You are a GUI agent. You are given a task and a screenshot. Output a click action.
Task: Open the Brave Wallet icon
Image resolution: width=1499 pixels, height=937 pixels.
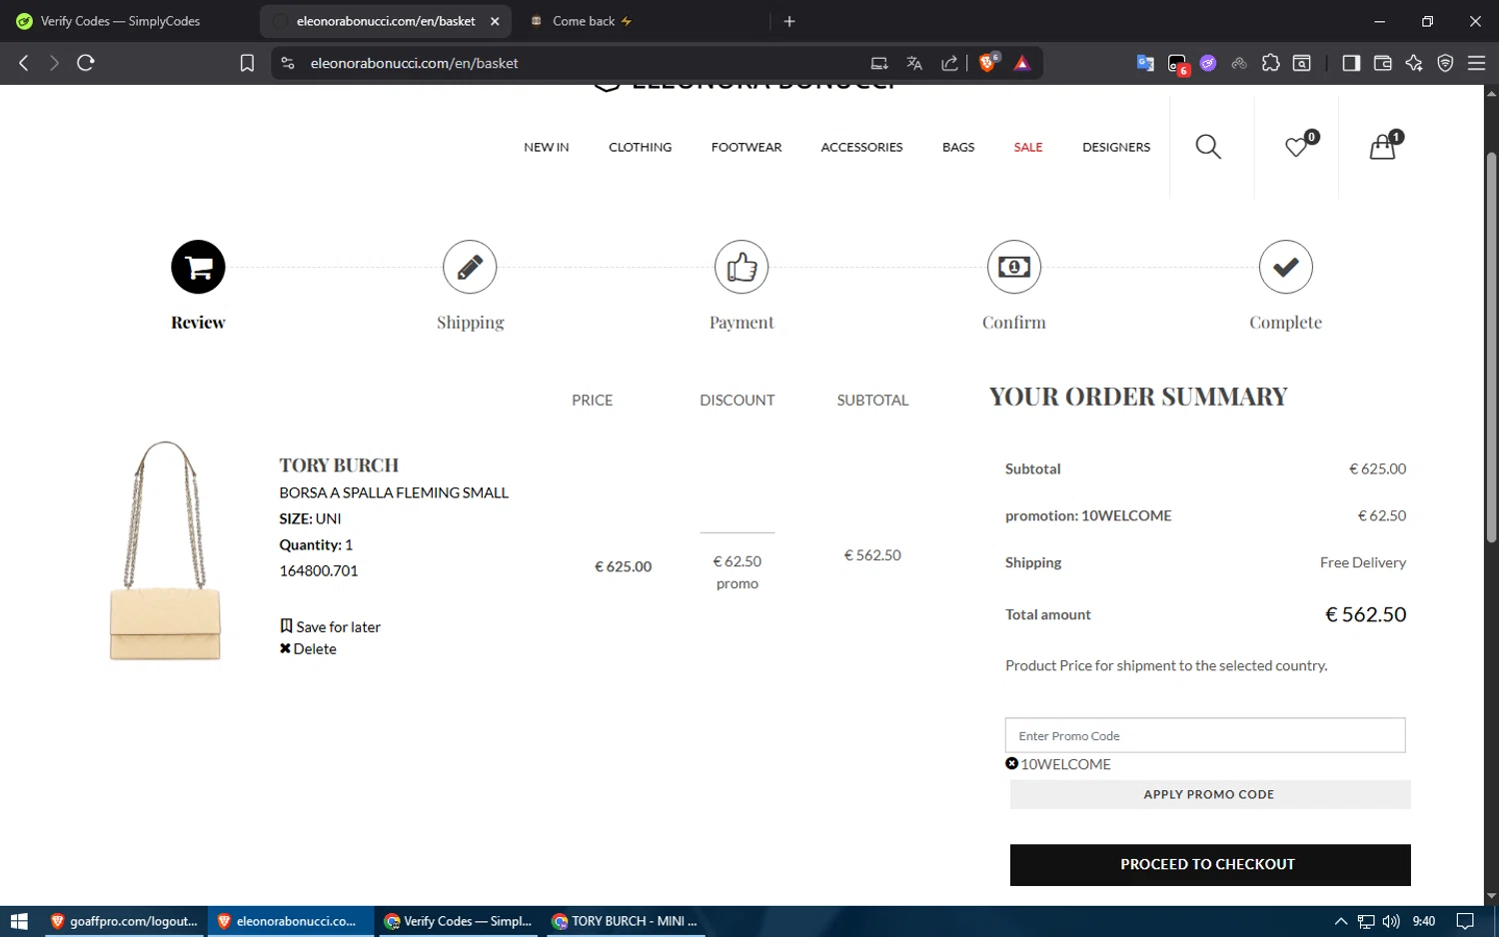pos(1383,63)
